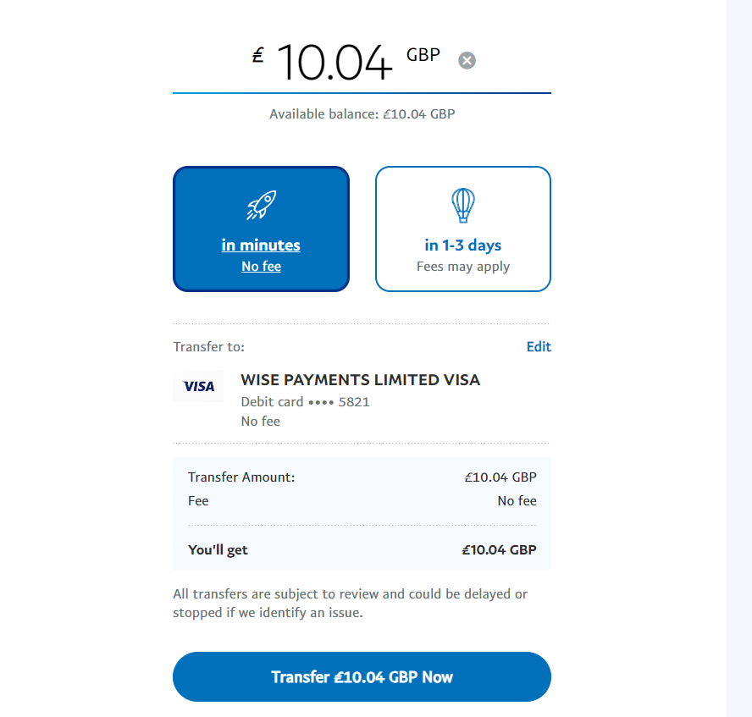Click the VISA card logo

pyautogui.click(x=198, y=386)
